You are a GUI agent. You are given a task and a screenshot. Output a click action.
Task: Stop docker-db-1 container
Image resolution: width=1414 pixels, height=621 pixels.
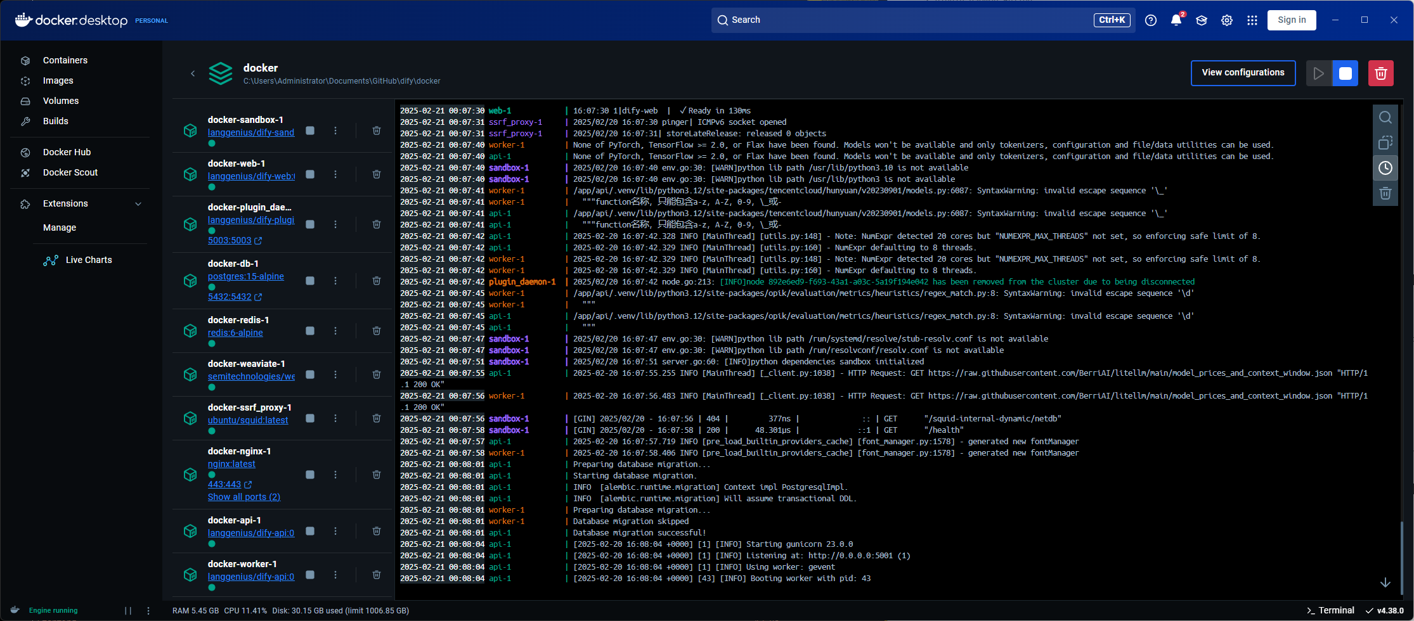[x=310, y=281]
